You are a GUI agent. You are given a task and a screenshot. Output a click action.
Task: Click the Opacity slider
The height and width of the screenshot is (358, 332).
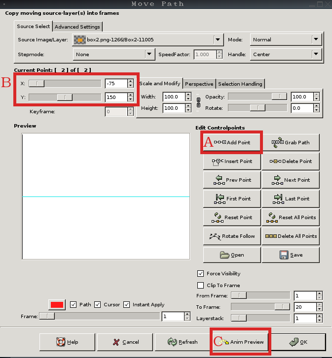tap(258, 97)
